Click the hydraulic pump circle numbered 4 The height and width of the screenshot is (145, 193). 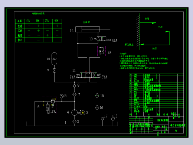(x=75, y=113)
